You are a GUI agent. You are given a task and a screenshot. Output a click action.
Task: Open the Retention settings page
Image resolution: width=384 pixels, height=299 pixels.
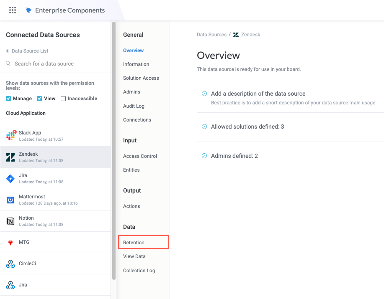coord(134,243)
